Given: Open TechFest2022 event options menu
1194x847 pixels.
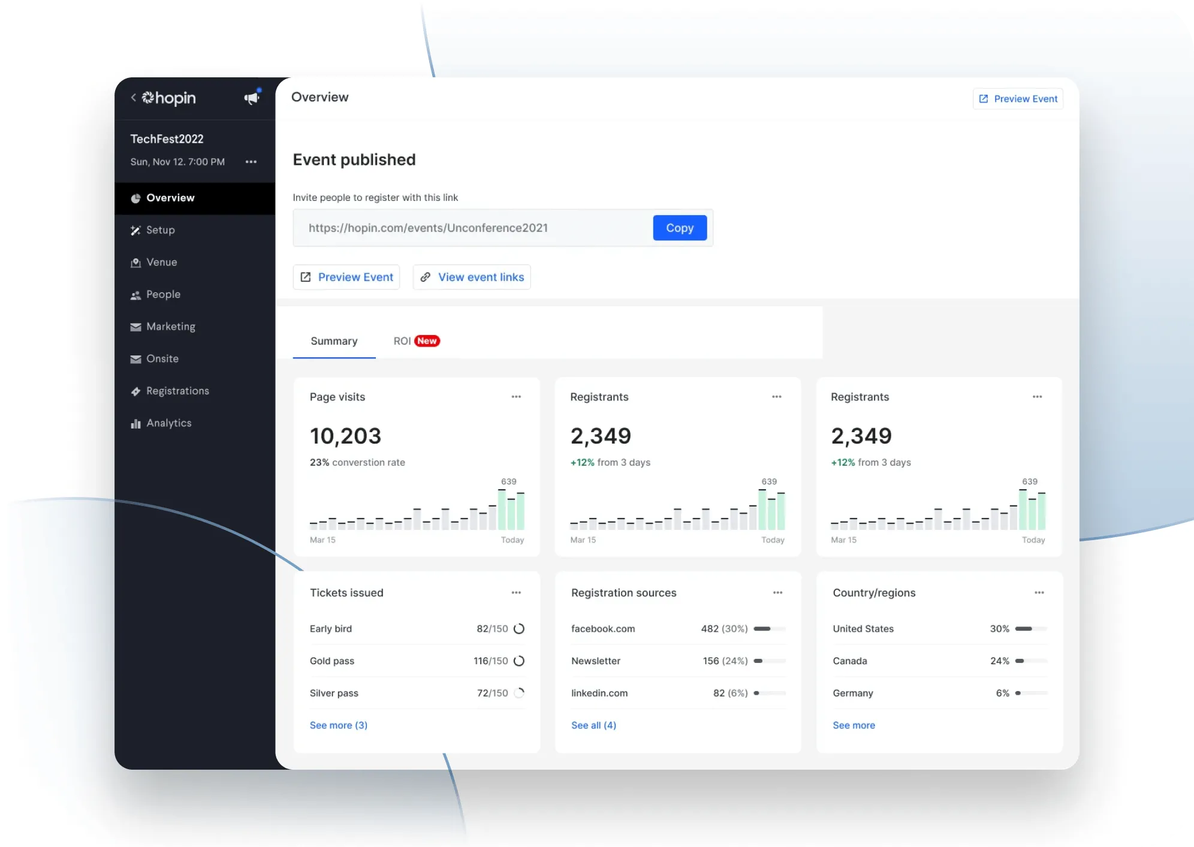Looking at the screenshot, I should pyautogui.click(x=251, y=162).
